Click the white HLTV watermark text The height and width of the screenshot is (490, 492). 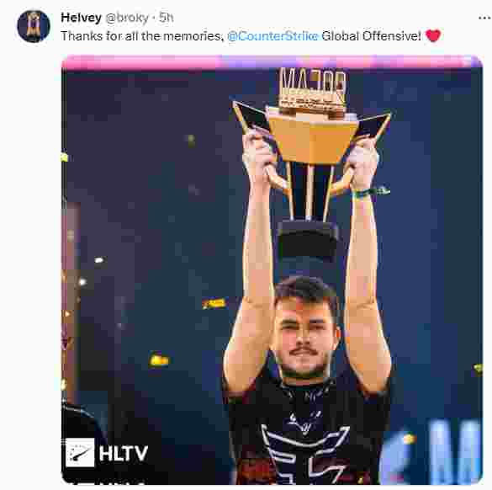(124, 453)
